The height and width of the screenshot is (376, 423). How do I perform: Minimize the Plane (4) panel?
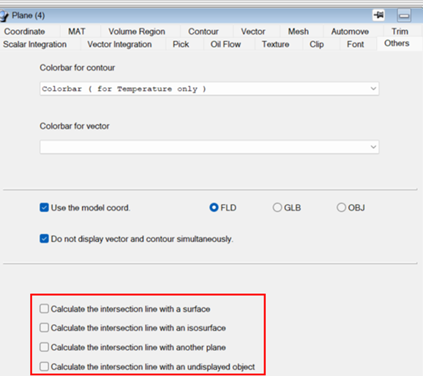coord(404,15)
